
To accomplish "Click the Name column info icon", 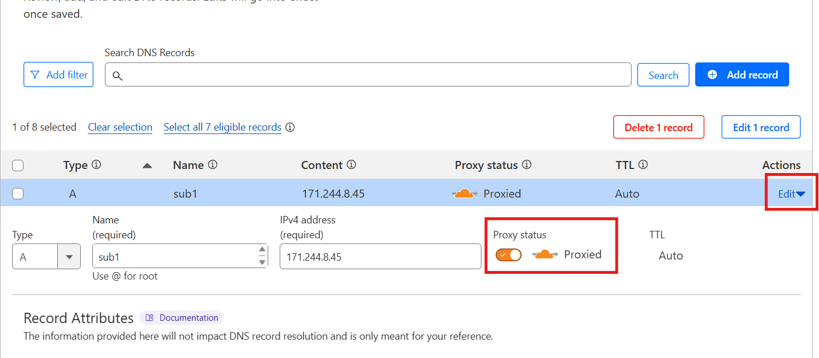I will [x=213, y=165].
